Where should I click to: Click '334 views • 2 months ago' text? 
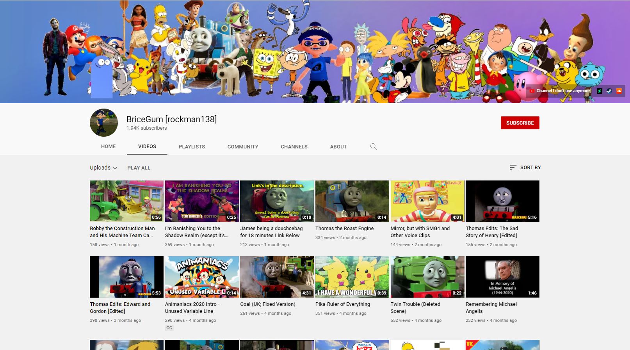[341, 238]
